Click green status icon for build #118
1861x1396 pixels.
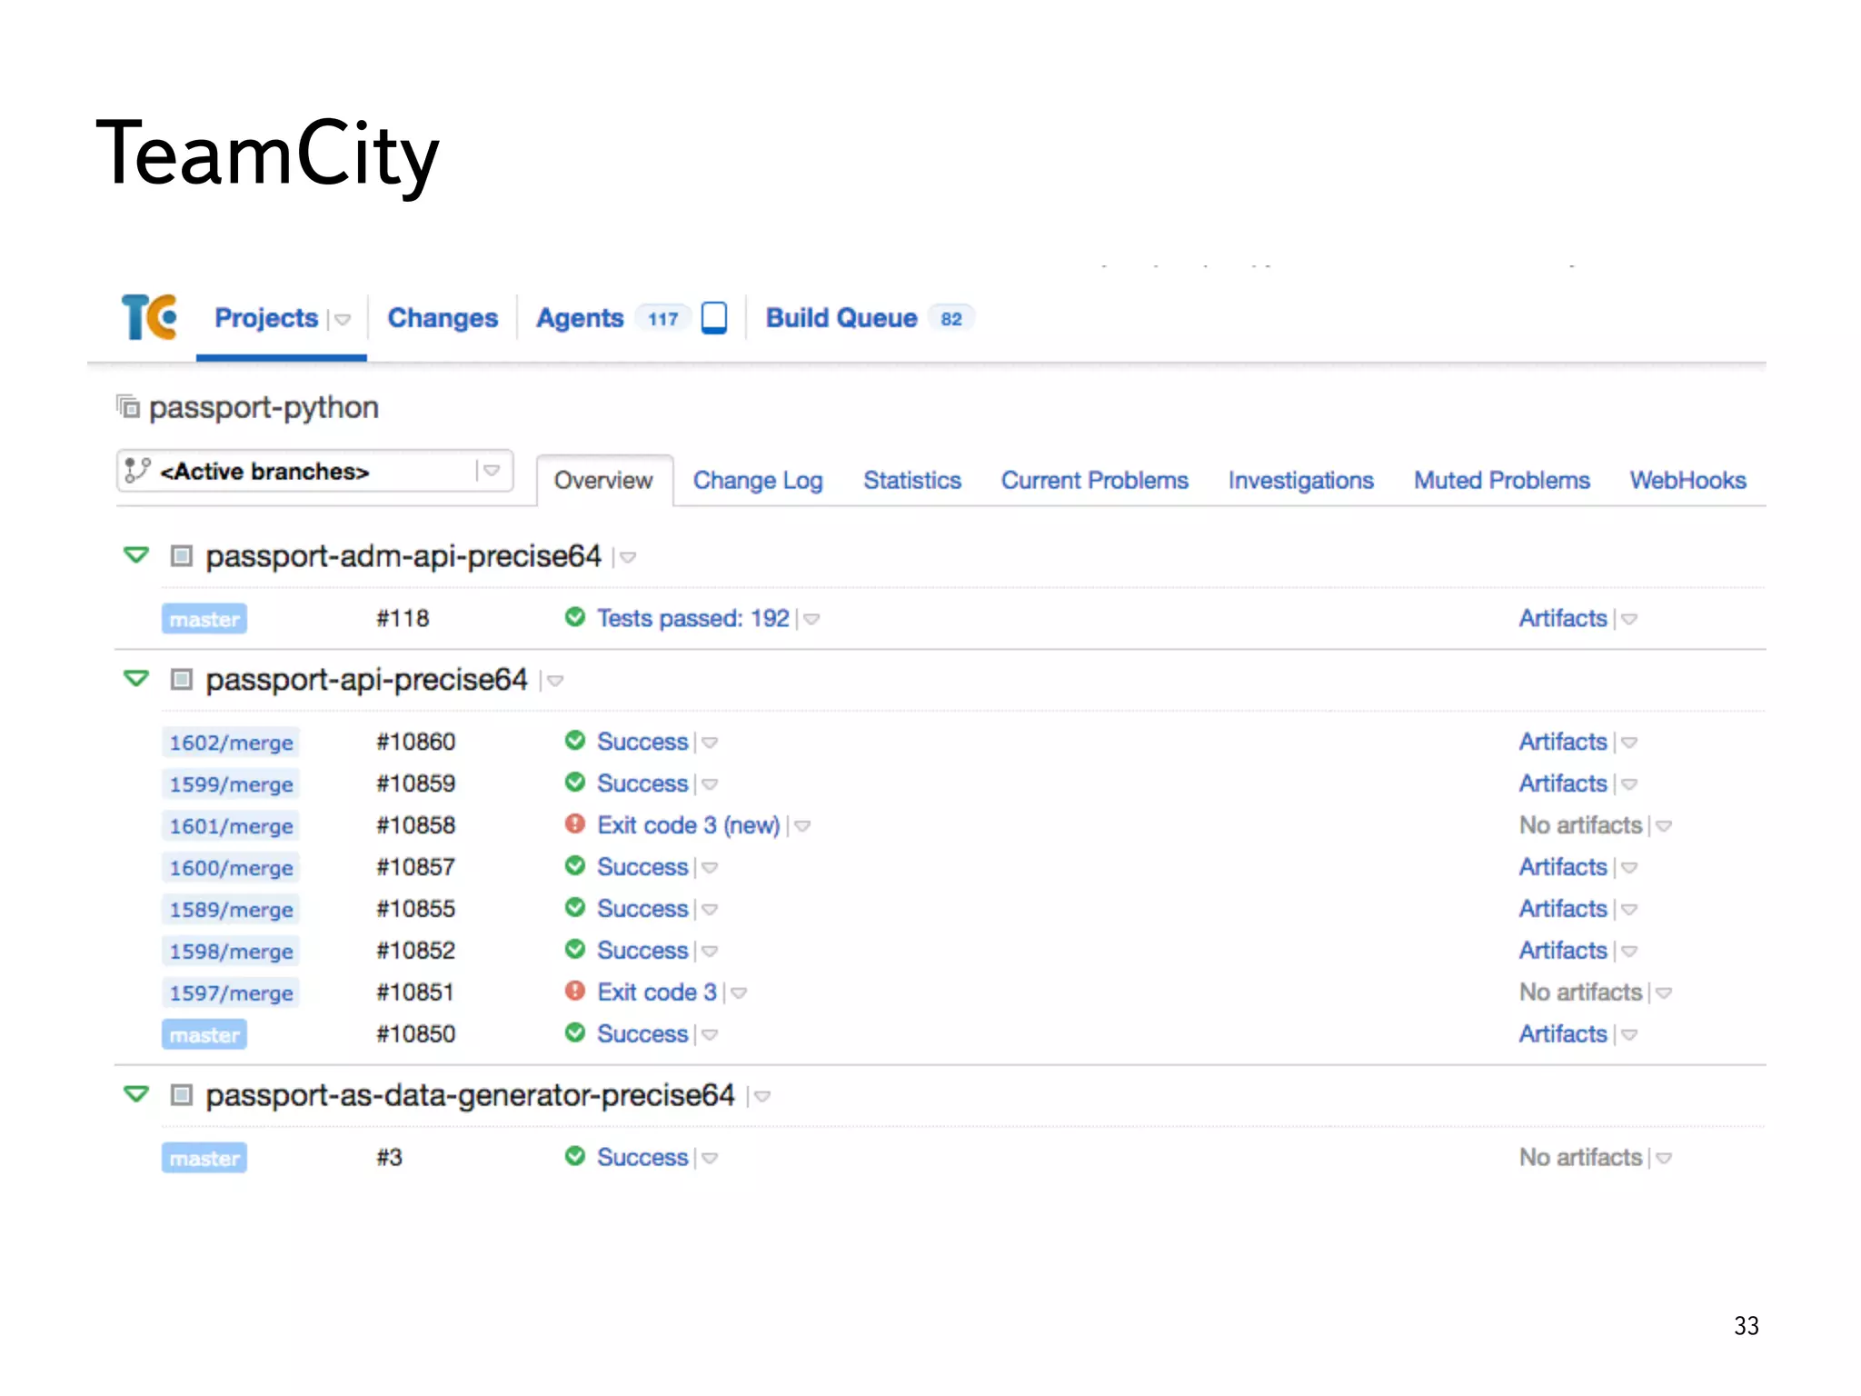575,617
